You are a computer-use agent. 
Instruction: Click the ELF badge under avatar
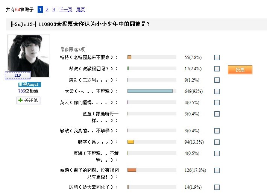click(x=18, y=75)
